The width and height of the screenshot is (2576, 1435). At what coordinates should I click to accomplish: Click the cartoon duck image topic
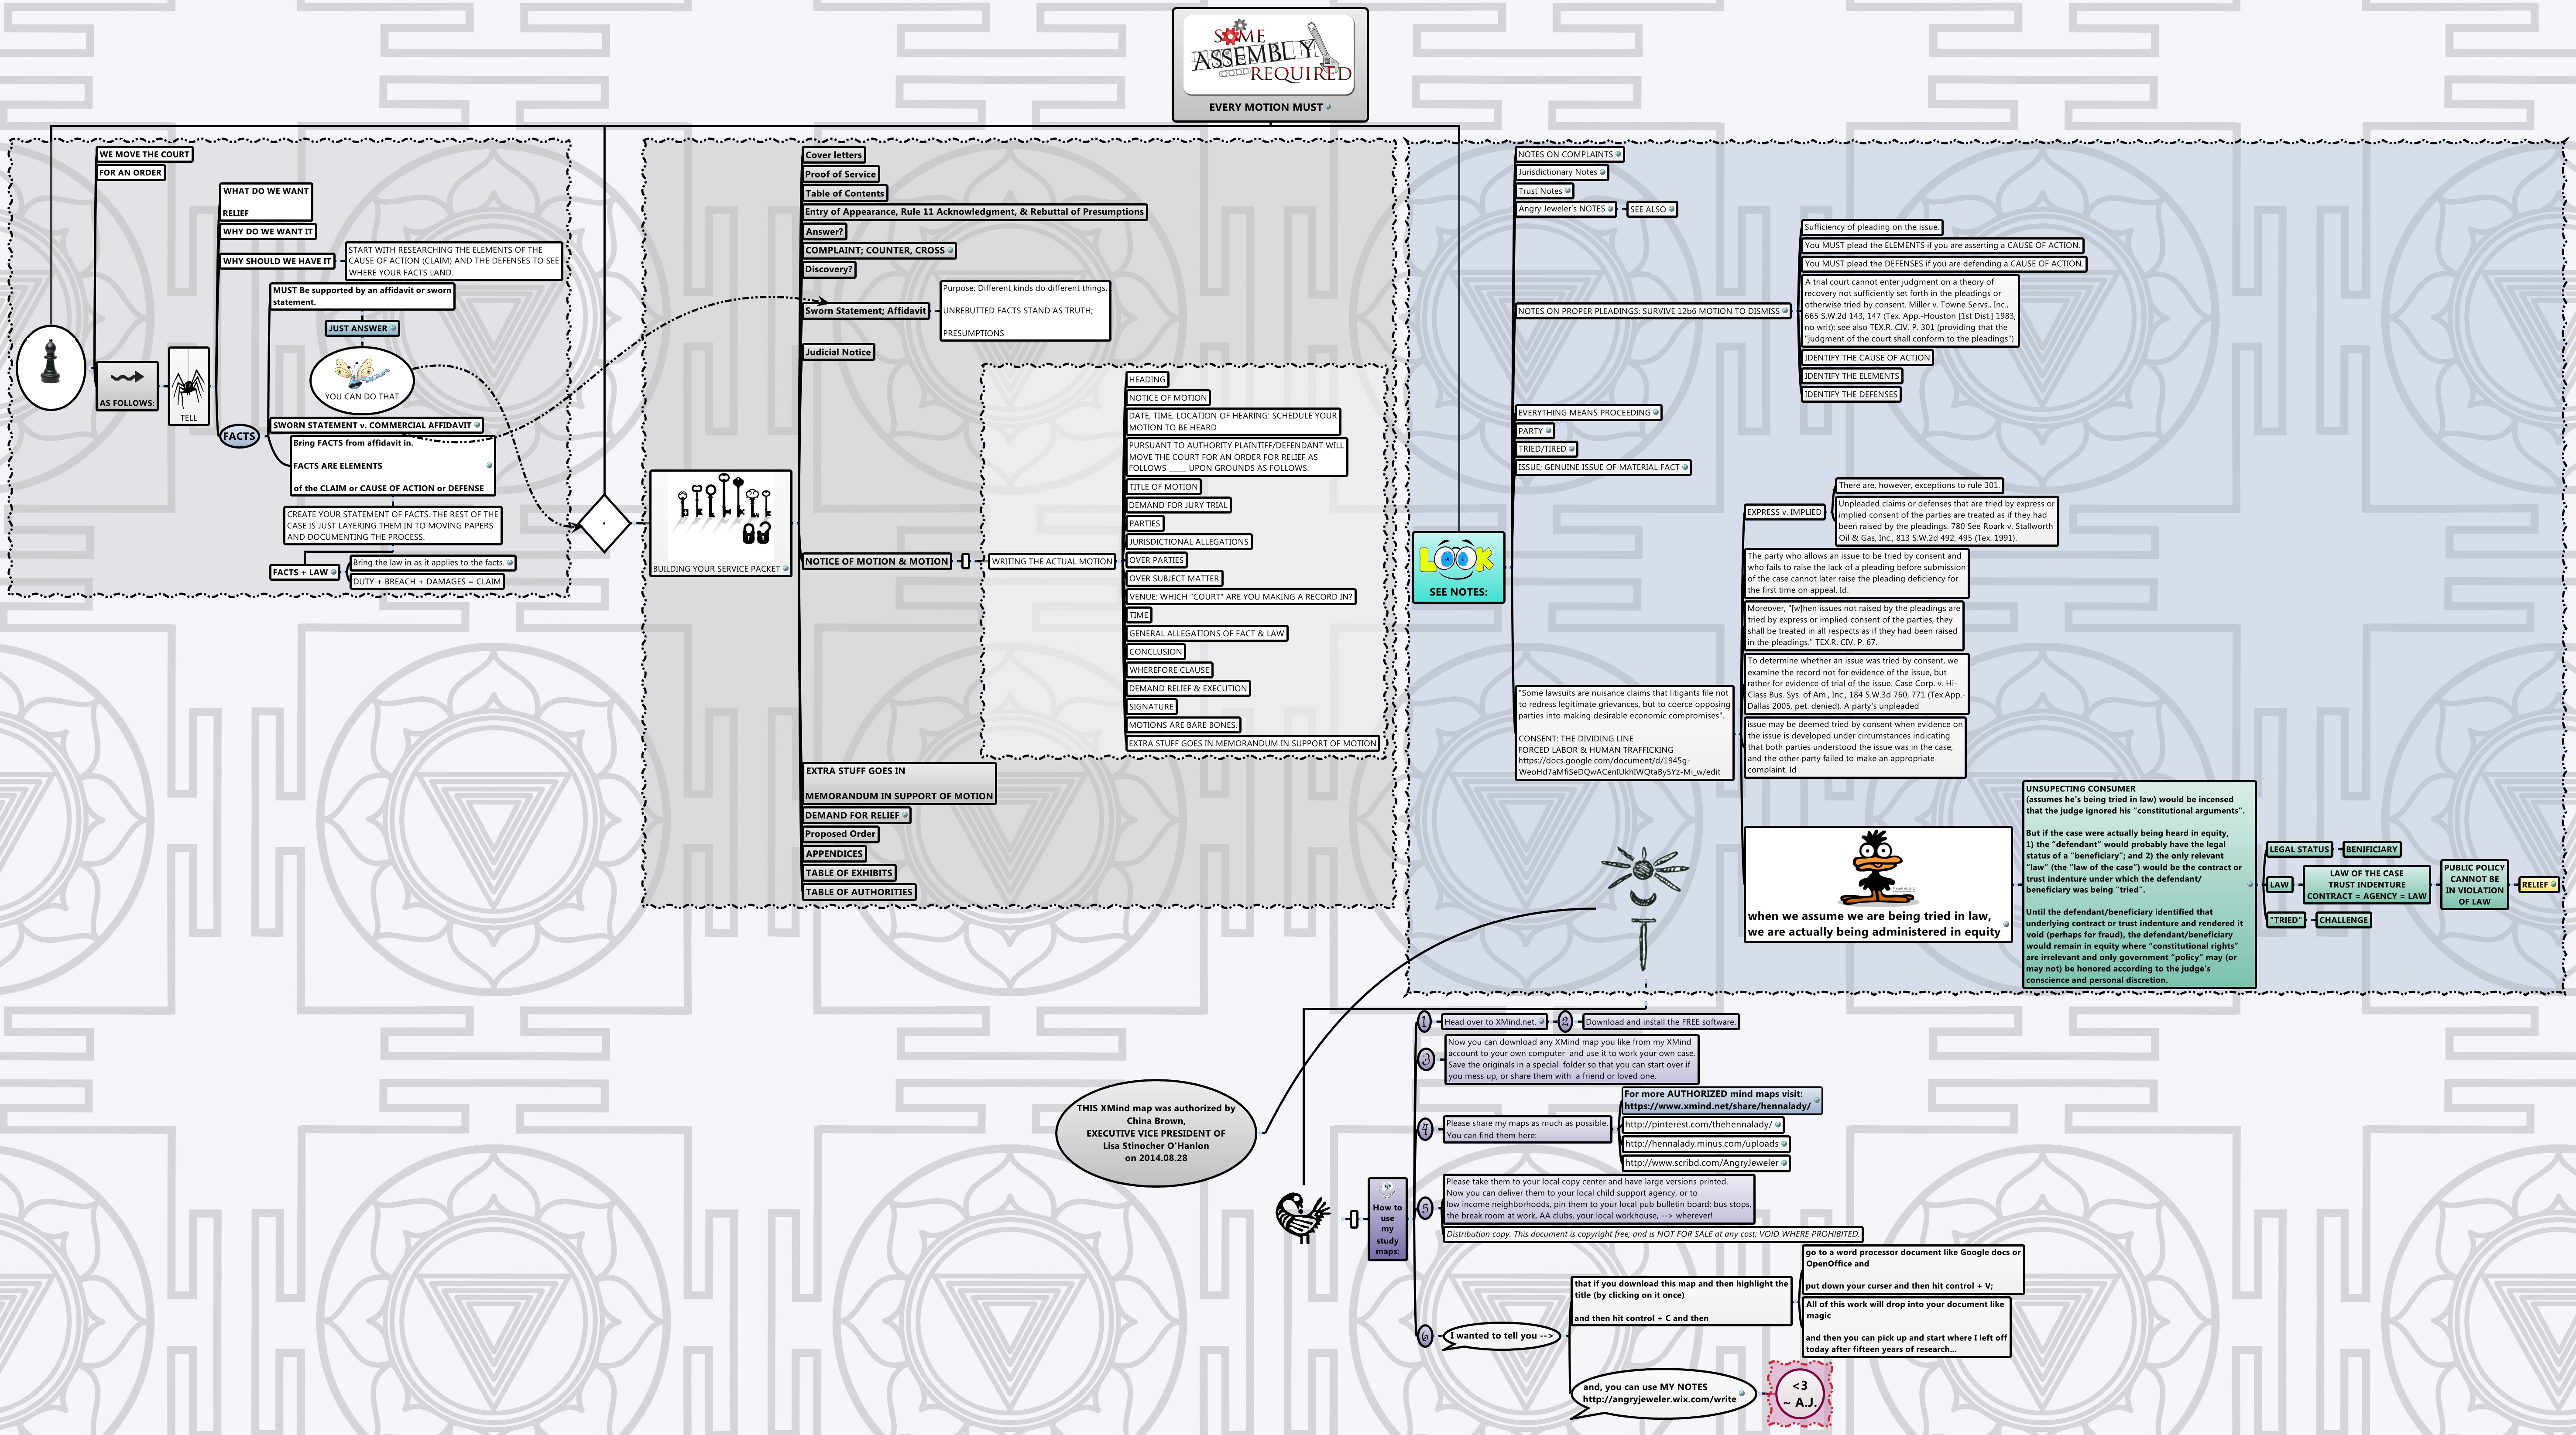[1875, 868]
